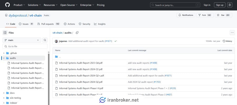The height and width of the screenshot is (105, 237).
Task: Switch to the Issues tab
Action: (x=26, y=24)
